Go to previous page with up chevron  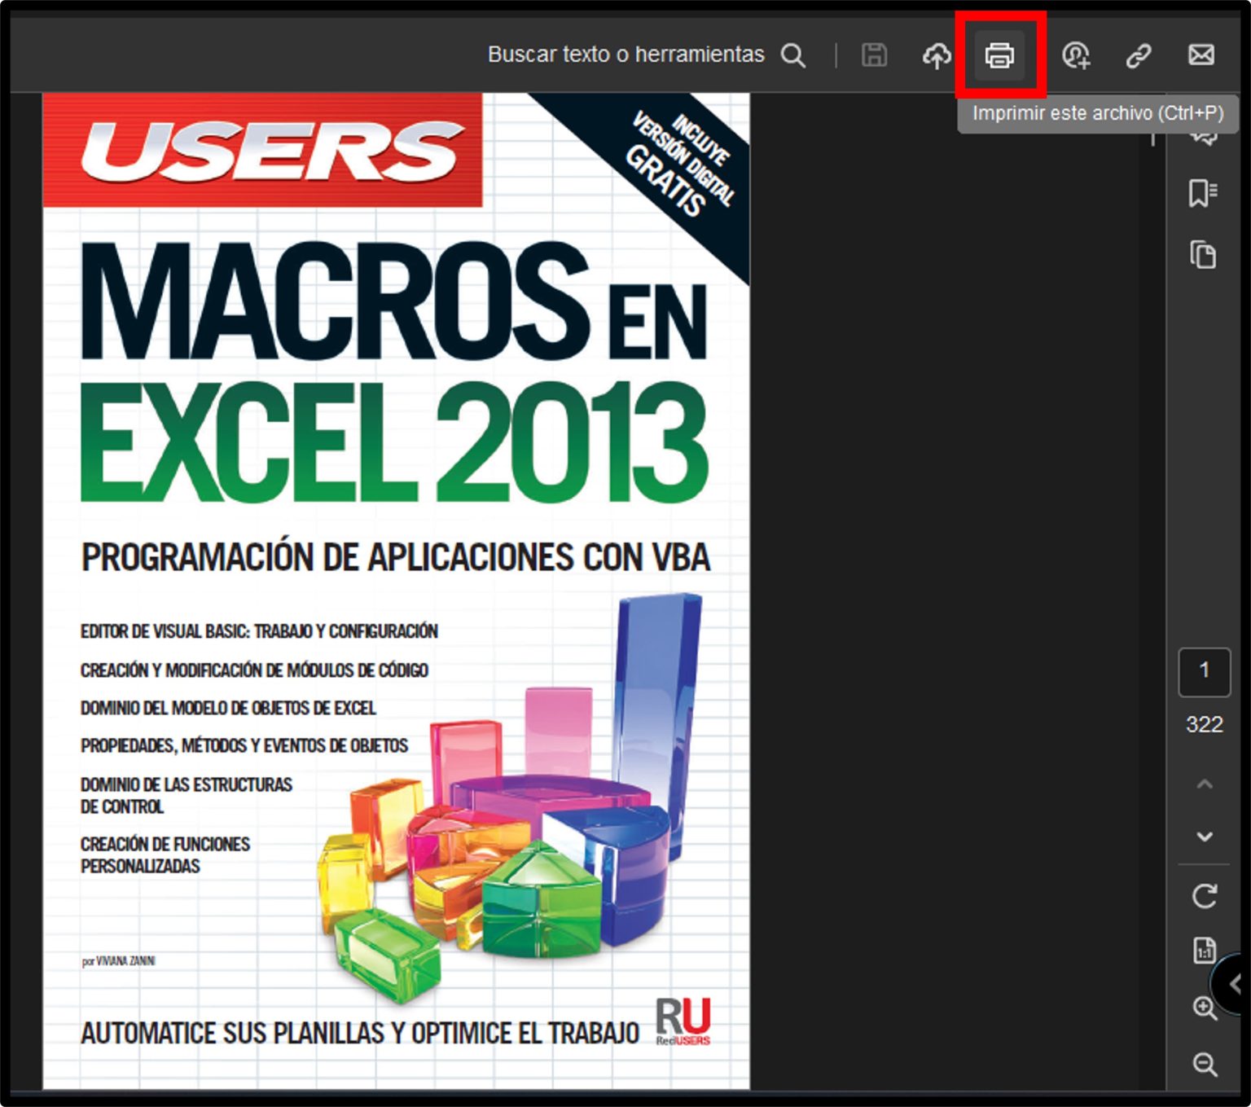(1203, 784)
